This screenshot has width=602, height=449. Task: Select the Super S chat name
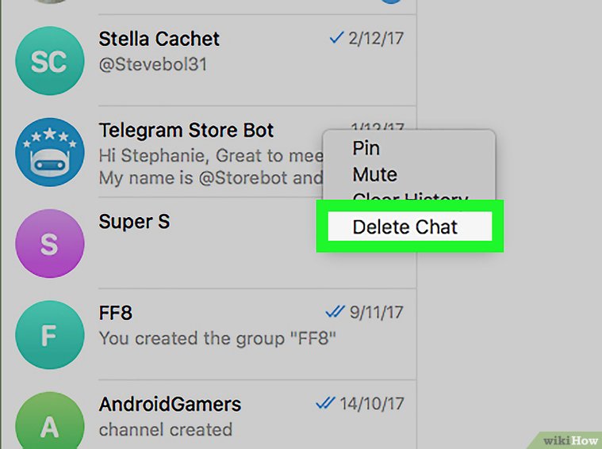134,222
